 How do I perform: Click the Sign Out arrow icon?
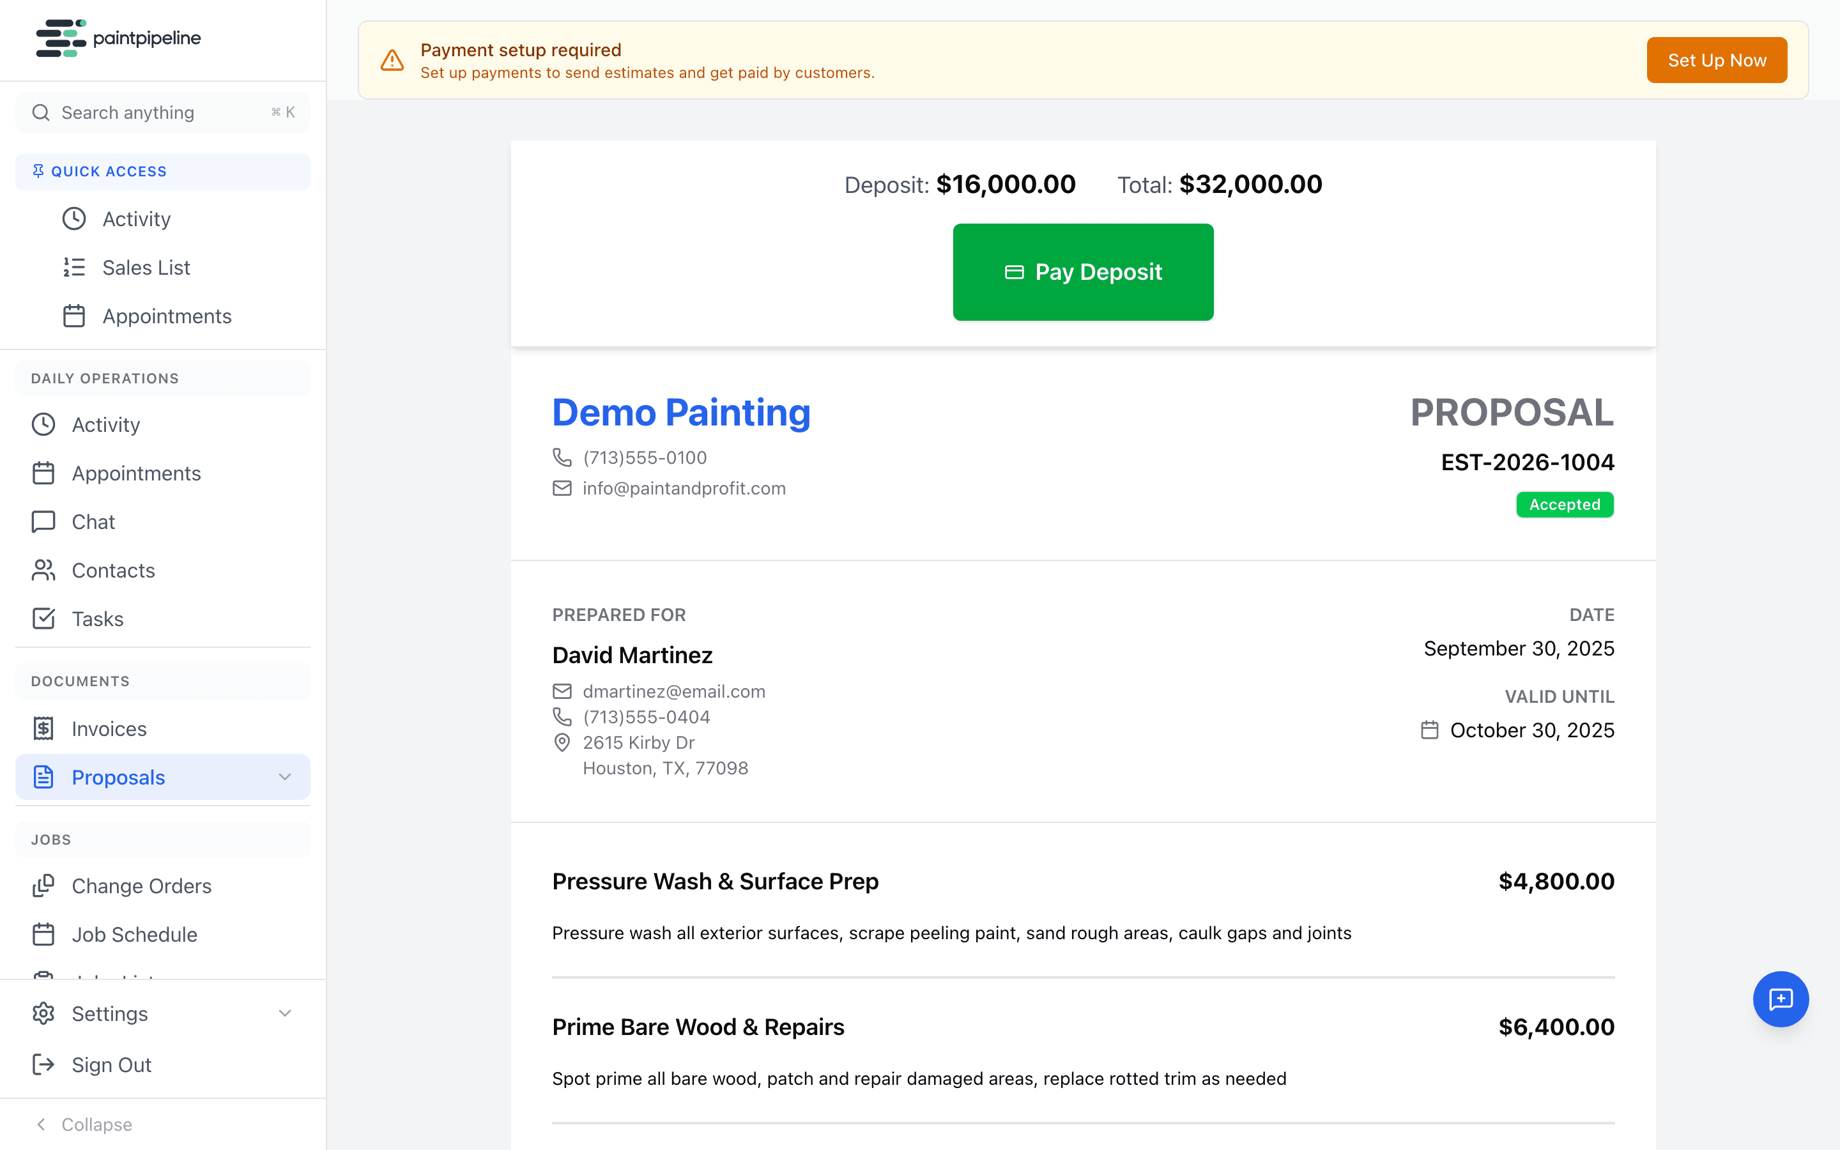tap(43, 1065)
